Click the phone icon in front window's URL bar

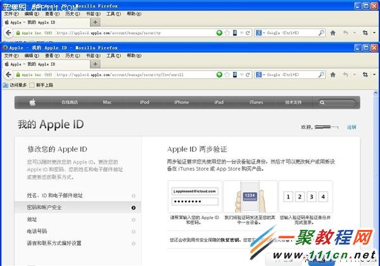click(234, 75)
